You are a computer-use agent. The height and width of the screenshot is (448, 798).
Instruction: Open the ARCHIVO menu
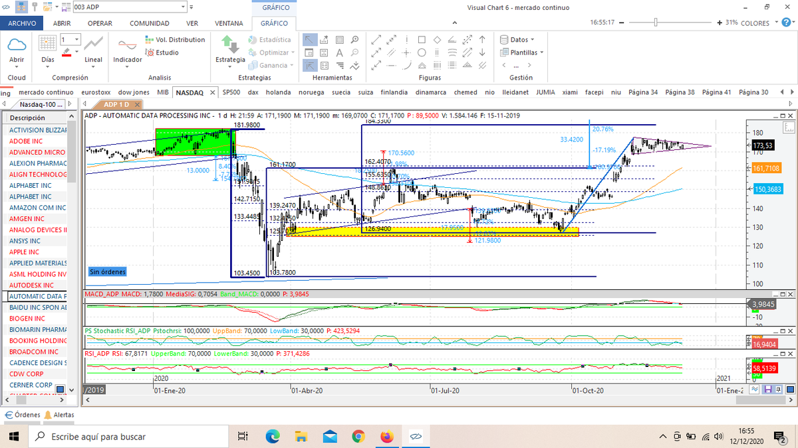coord(22,23)
